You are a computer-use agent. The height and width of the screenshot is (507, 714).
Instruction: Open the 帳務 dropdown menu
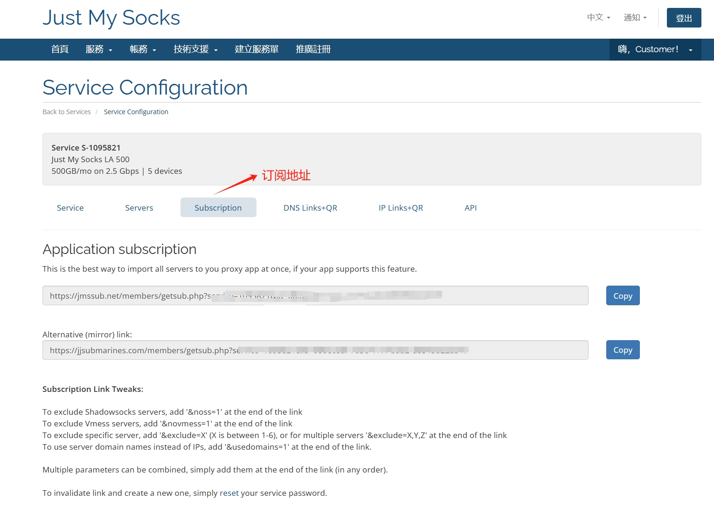143,49
